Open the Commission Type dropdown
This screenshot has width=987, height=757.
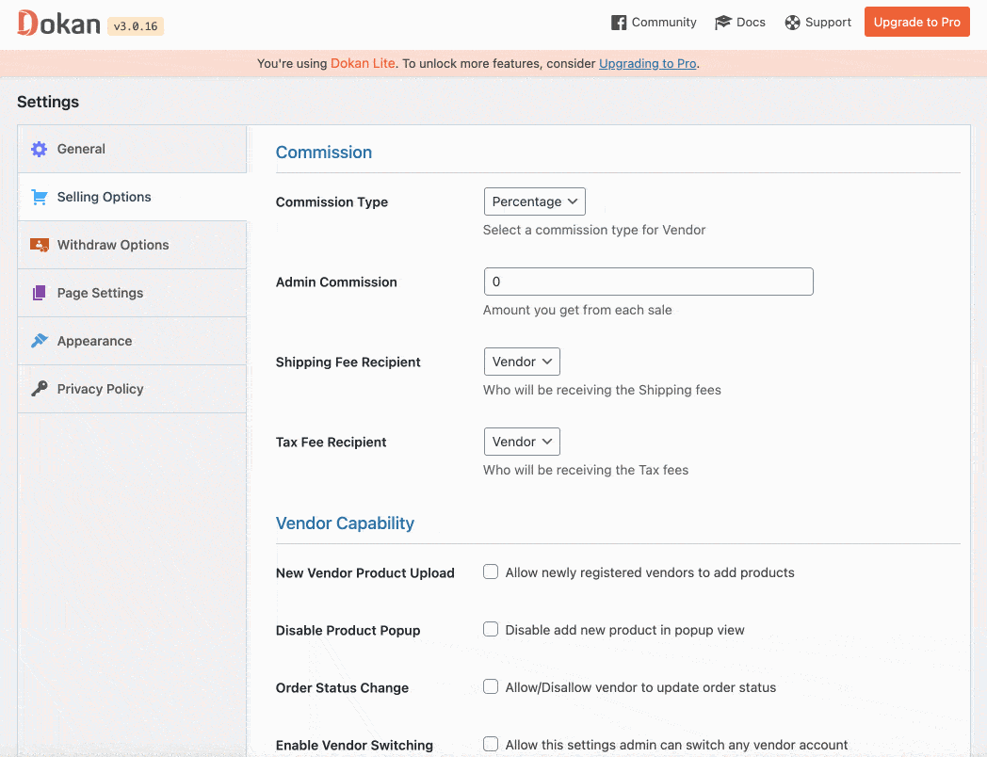pyautogui.click(x=534, y=201)
